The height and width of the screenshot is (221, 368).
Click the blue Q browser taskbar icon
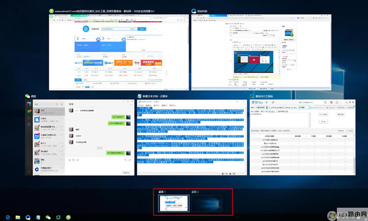[x=28, y=217]
